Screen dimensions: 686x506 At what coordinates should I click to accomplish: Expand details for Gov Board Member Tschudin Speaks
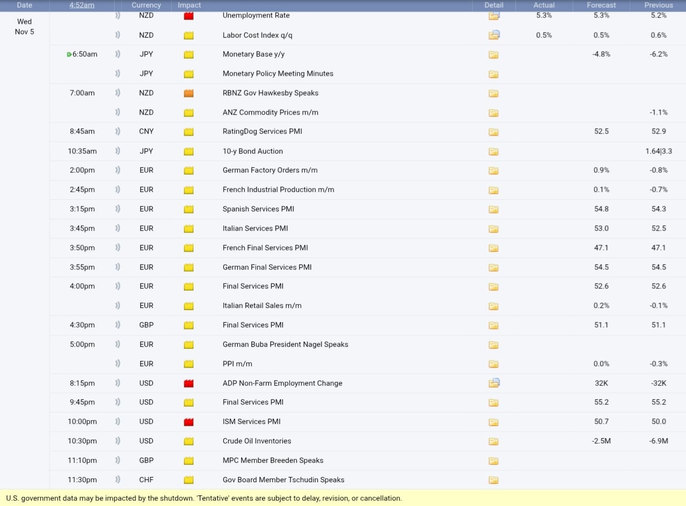click(x=493, y=480)
